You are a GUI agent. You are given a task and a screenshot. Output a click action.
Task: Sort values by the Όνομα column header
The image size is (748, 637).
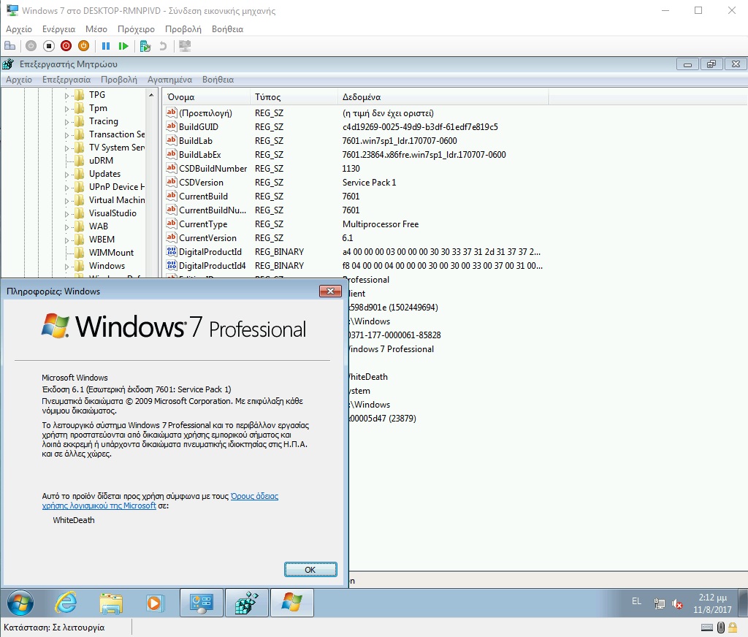tap(206, 97)
